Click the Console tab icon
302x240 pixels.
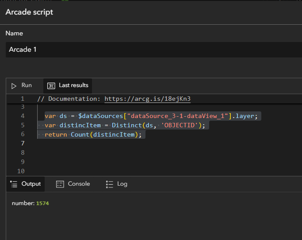(x=60, y=184)
